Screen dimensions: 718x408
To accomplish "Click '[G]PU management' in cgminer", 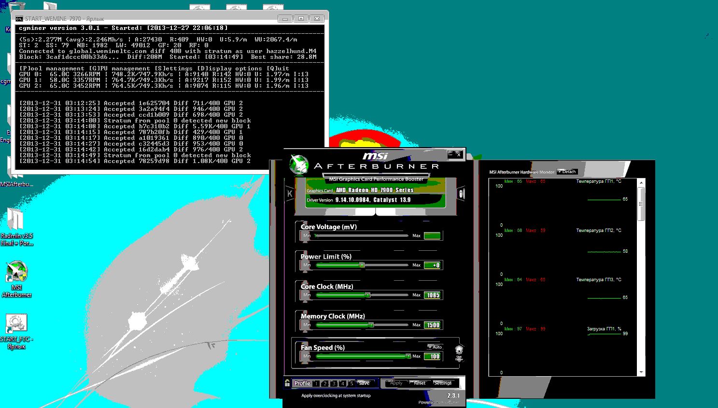I will pyautogui.click(x=120, y=68).
